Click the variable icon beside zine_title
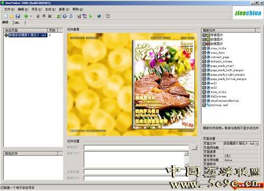The height and width of the screenshot is (191, 264). pyautogui.click(x=208, y=48)
